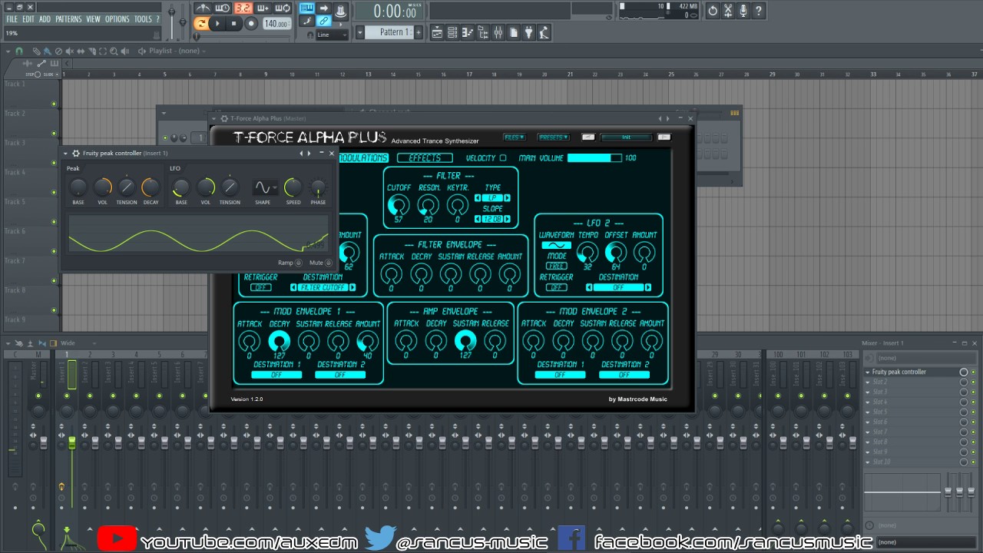Click the tempo field showing 140

point(276,24)
